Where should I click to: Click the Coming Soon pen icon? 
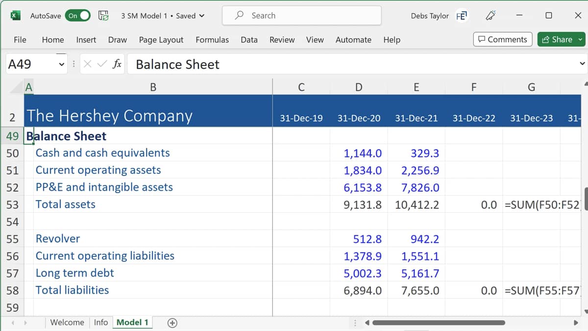[490, 16]
